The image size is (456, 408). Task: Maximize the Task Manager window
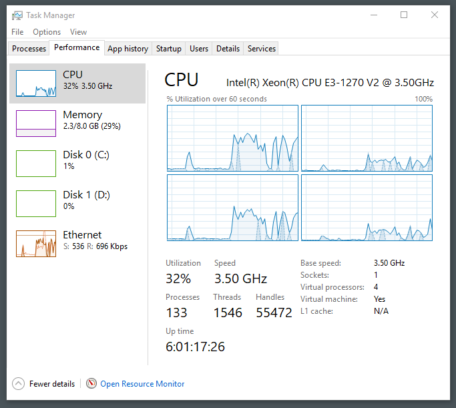click(404, 15)
